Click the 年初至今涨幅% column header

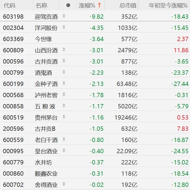click(168, 5)
